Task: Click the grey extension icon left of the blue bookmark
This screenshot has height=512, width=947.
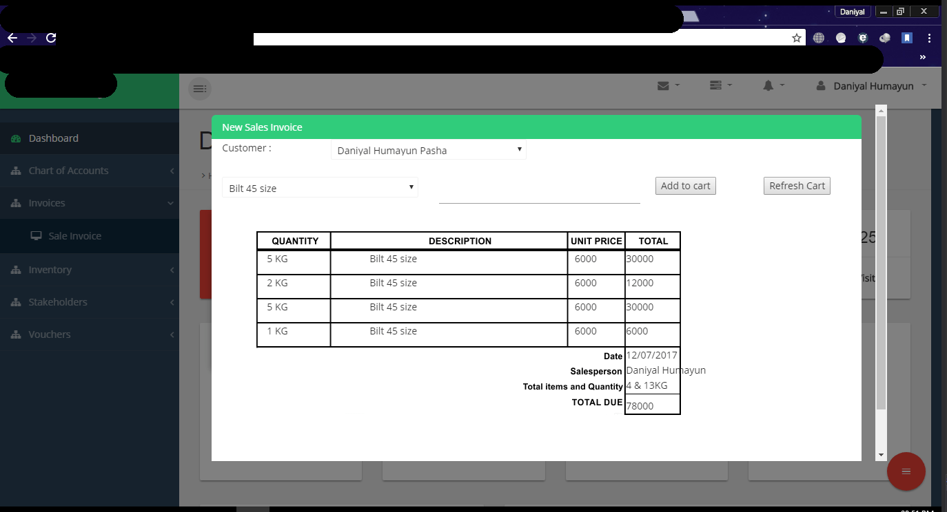Action: (x=885, y=38)
